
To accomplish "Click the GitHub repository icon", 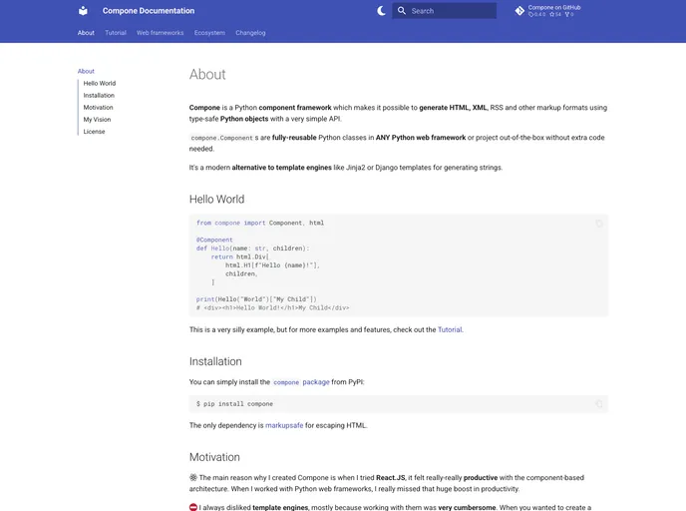I will [x=519, y=11].
